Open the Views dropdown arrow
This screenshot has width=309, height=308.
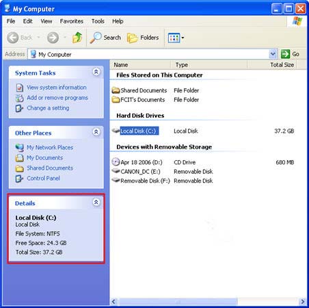183,38
